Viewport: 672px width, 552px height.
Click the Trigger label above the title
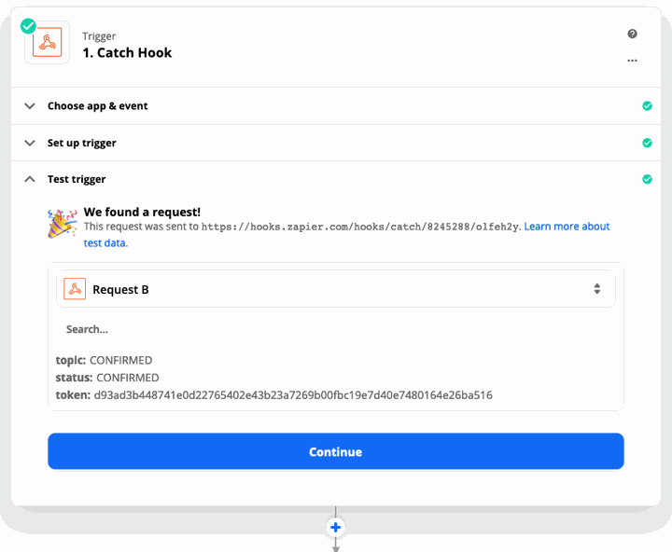click(x=99, y=36)
